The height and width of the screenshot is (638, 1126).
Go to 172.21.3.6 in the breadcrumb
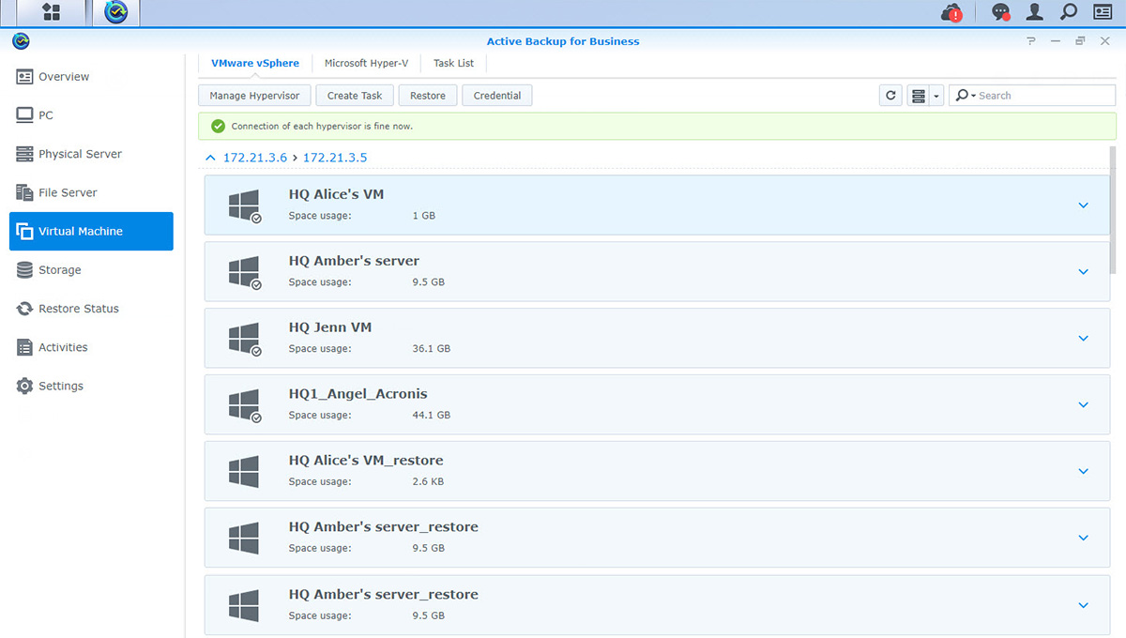click(x=255, y=158)
